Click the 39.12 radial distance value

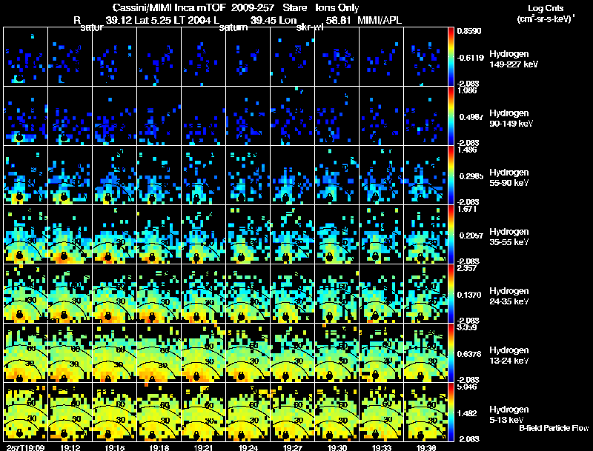[119, 20]
